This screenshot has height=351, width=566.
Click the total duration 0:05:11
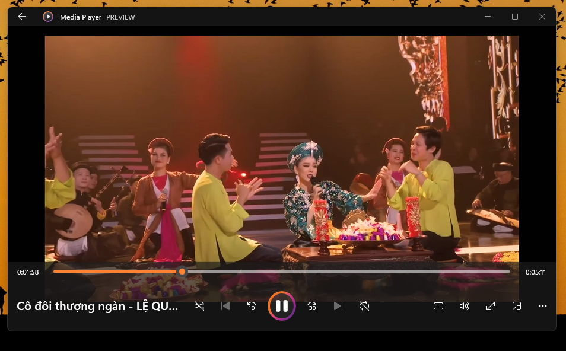(x=536, y=272)
